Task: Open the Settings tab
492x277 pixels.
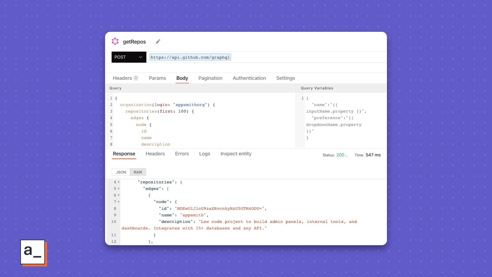Action: 285,78
